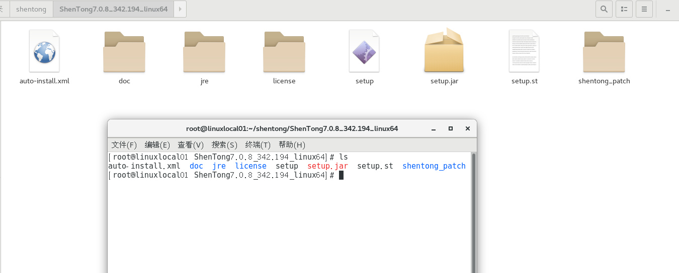Open the file manager search

pyautogui.click(x=604, y=9)
